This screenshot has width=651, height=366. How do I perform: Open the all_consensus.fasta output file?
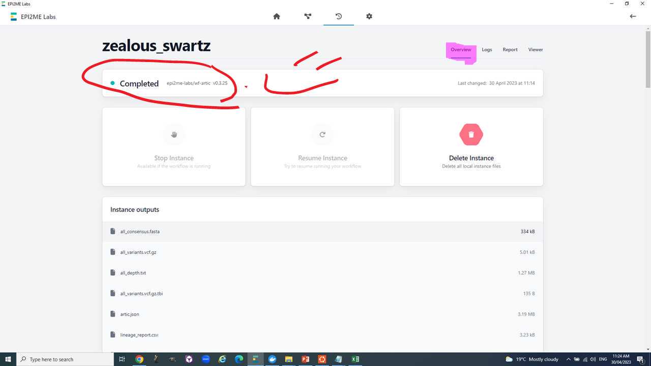pos(140,232)
